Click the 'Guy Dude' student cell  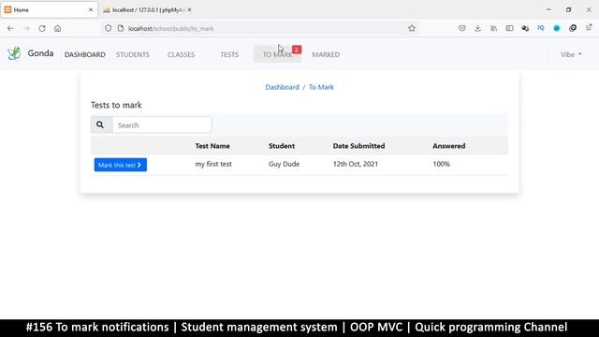tap(284, 164)
